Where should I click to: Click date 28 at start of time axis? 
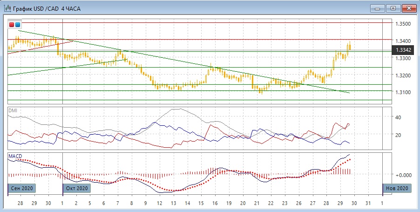[20, 204]
